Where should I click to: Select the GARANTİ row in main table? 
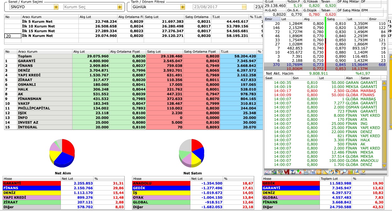[134, 61]
